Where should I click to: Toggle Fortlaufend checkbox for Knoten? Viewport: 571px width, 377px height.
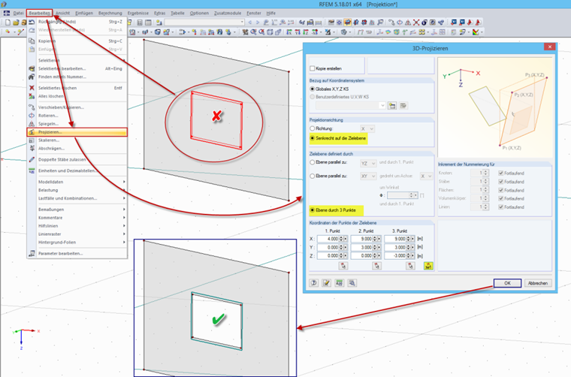point(500,173)
